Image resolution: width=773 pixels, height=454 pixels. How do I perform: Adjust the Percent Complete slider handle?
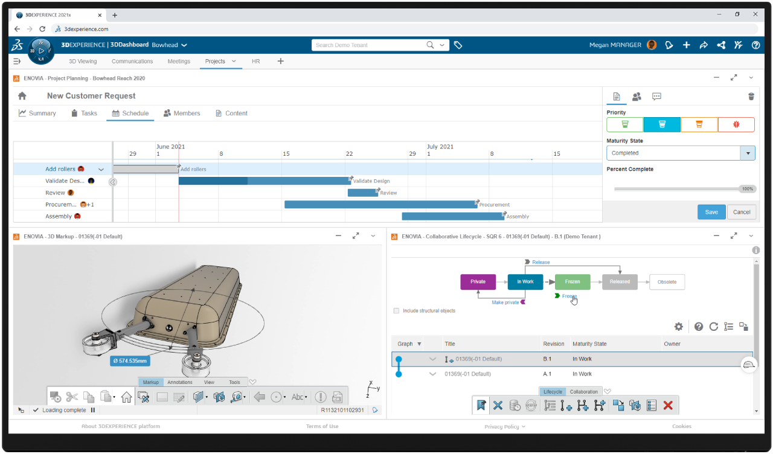pyautogui.click(x=748, y=189)
